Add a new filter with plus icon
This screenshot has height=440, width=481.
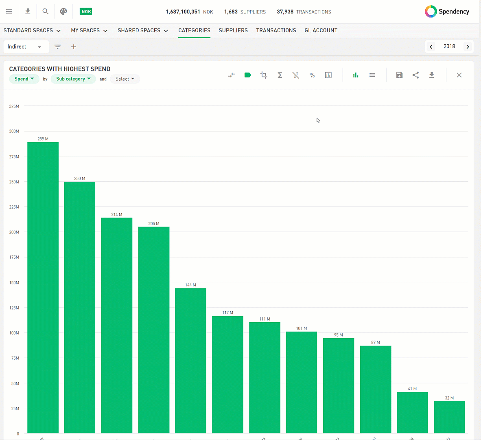(x=74, y=47)
